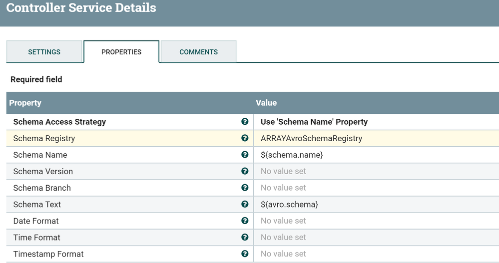
Task: Edit the ${avro.schema} Schema Text value
Action: pyautogui.click(x=289, y=204)
